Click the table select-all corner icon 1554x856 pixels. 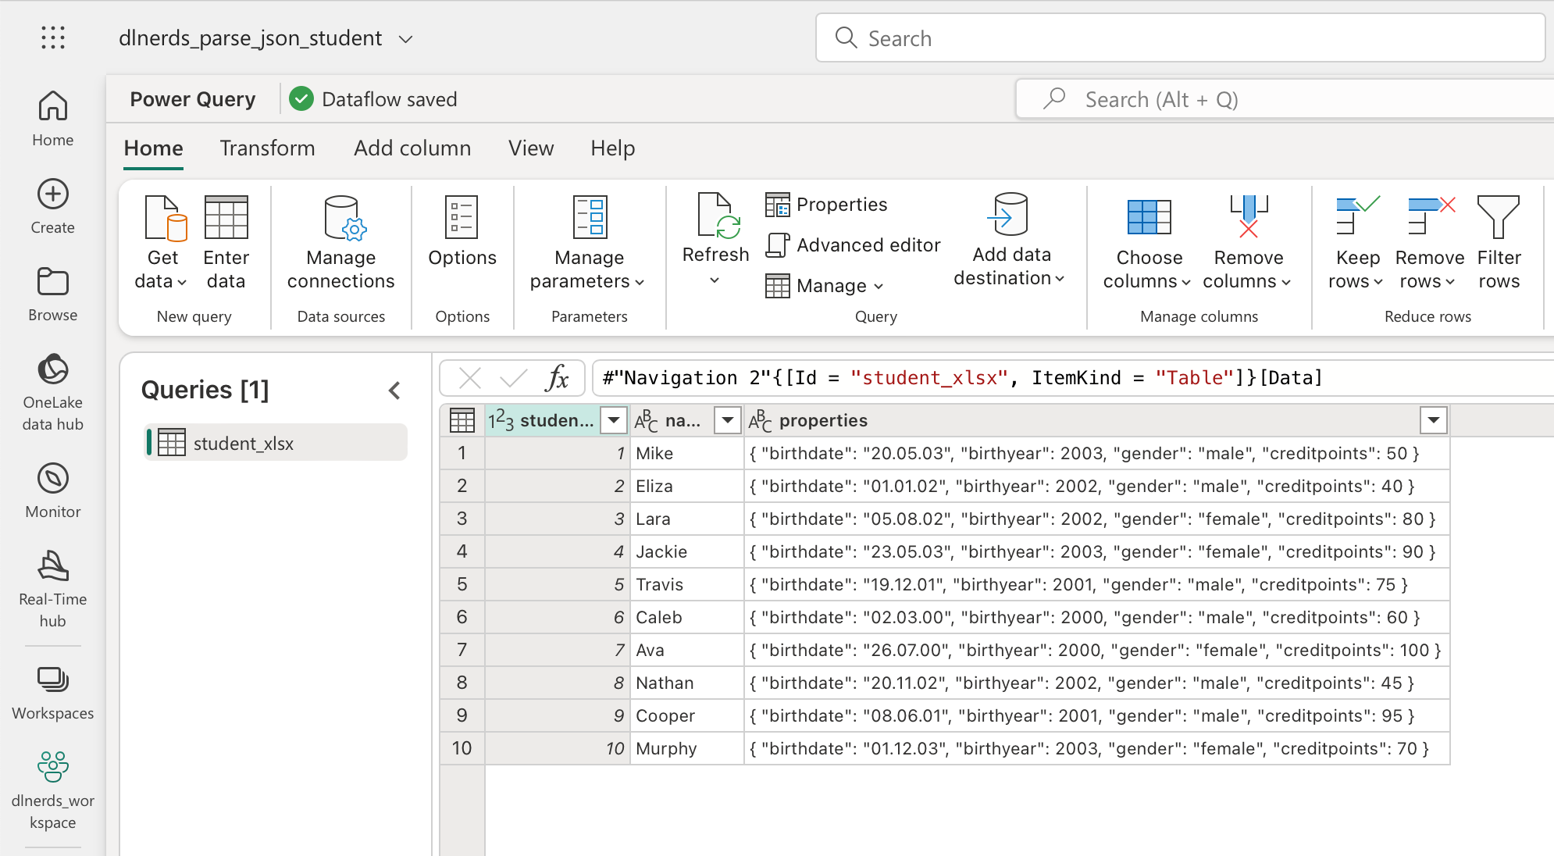(462, 420)
